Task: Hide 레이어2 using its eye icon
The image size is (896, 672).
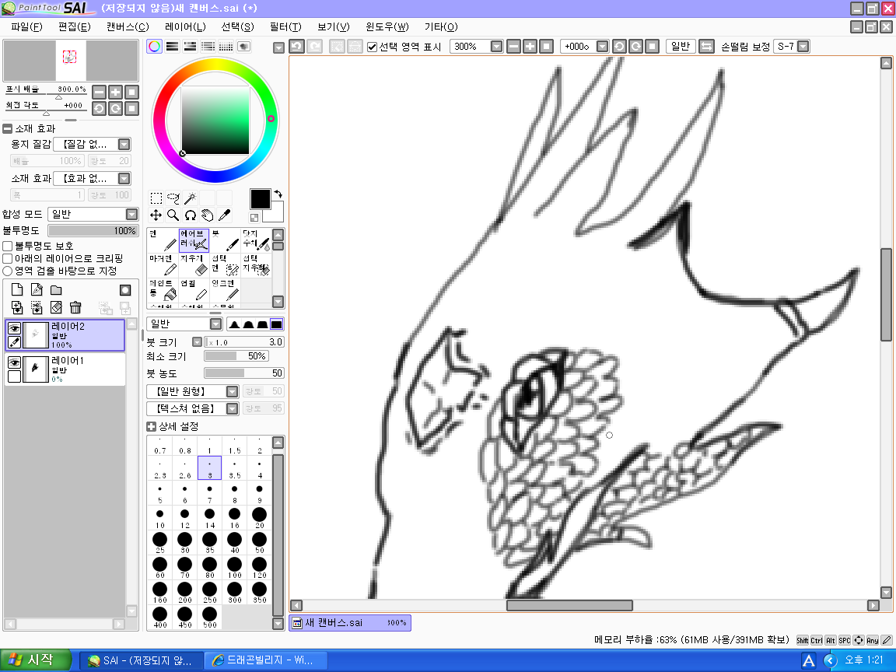Action: [14, 328]
